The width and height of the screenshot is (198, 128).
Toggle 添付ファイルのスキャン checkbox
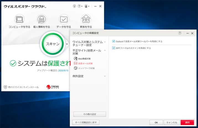114,48
